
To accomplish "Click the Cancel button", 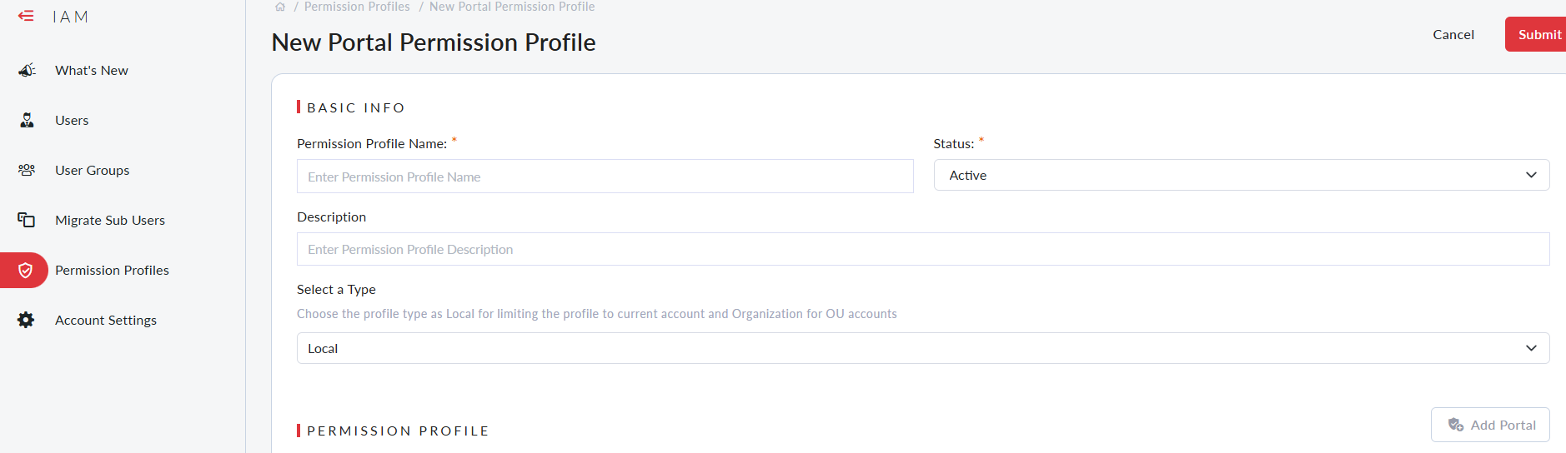I will coord(1453,34).
